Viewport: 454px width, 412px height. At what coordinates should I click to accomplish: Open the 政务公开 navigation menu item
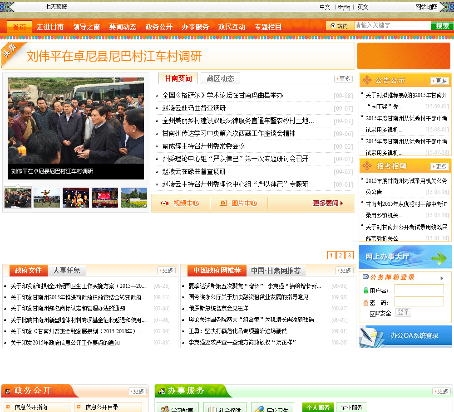click(159, 27)
